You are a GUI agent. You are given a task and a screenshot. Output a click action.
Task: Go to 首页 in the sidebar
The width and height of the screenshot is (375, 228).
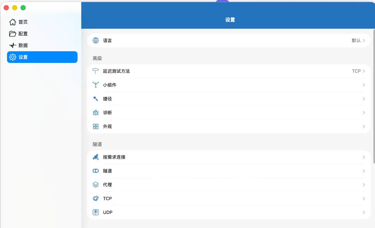coord(42,22)
